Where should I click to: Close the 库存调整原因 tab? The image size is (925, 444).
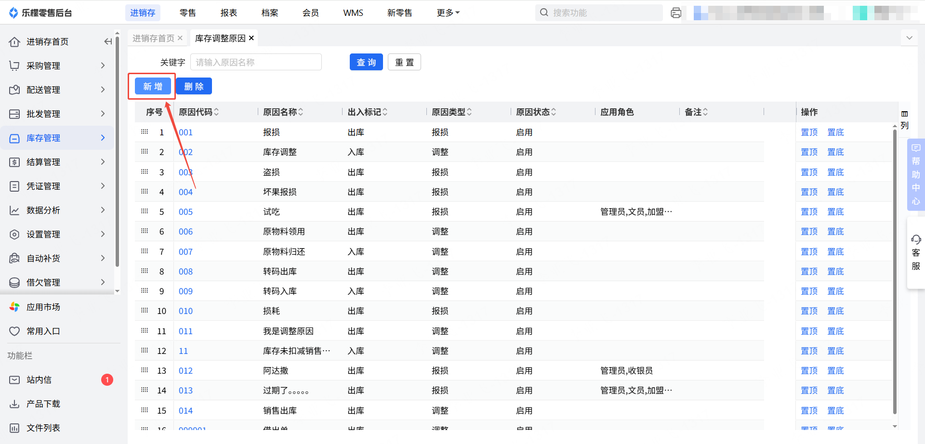[251, 38]
